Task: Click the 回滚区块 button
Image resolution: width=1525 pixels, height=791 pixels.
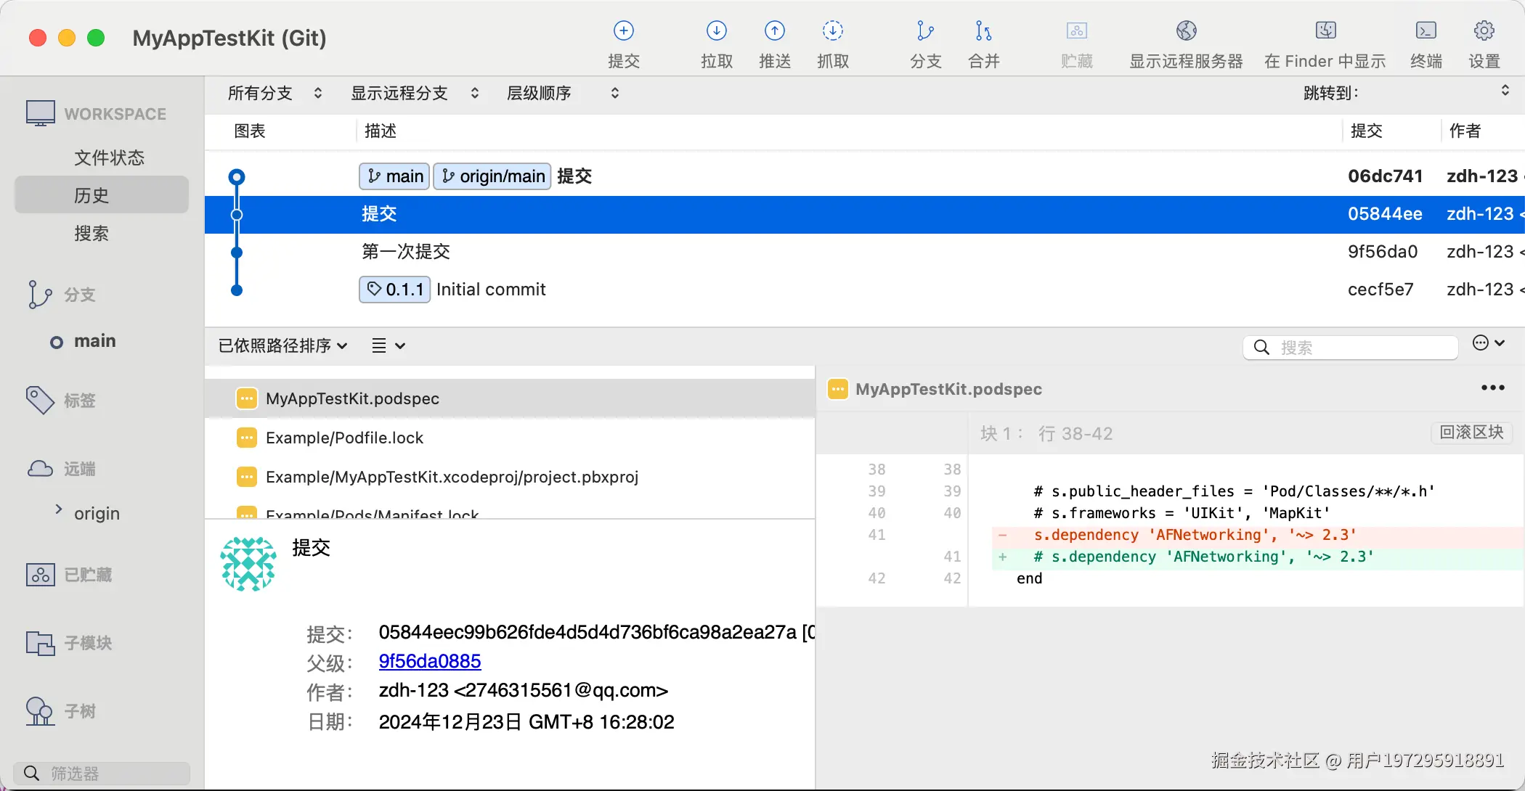Action: click(1471, 433)
